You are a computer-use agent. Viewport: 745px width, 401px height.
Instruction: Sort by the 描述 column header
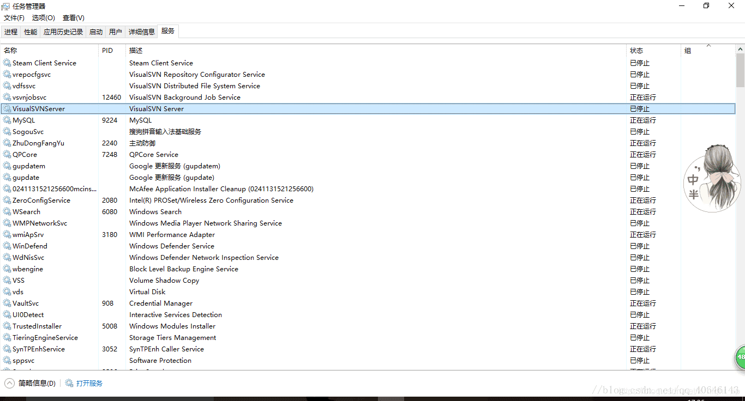[376, 51]
